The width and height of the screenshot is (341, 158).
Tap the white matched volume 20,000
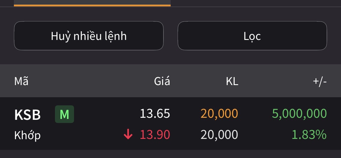pos(219,135)
